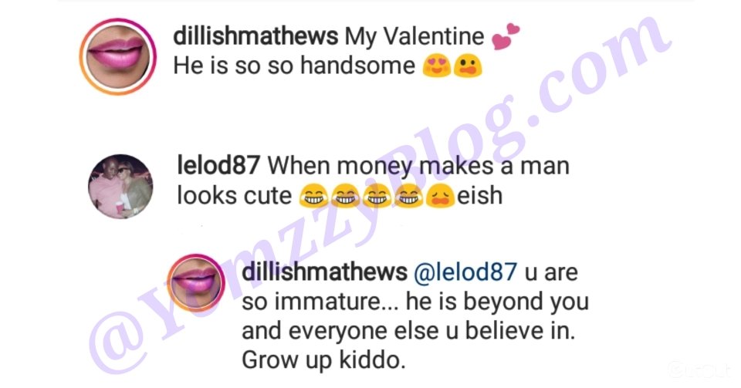This screenshot has width=741, height=388.
Task: Open dillishmathews username beside My Valentine
Action: click(255, 36)
